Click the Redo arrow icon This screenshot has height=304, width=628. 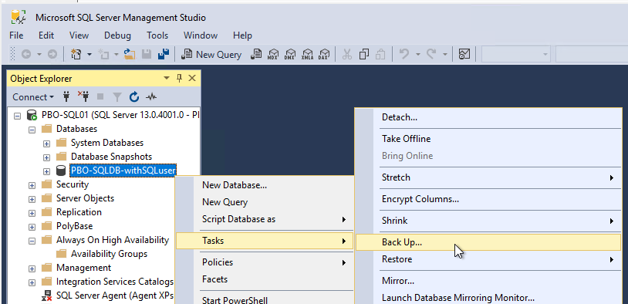[x=431, y=54]
